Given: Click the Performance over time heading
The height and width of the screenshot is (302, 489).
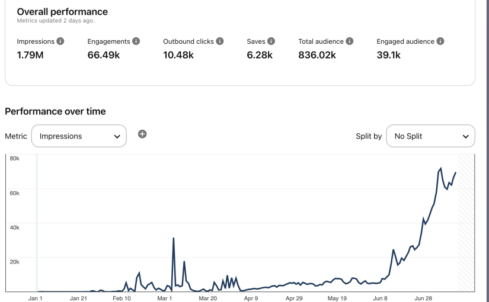Looking at the screenshot, I should coord(55,111).
